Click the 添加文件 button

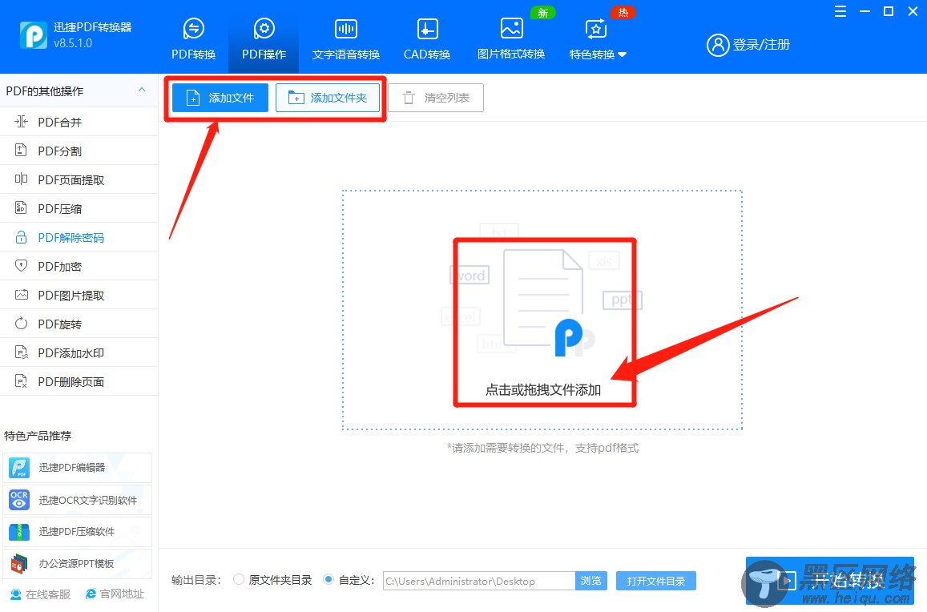pos(220,98)
